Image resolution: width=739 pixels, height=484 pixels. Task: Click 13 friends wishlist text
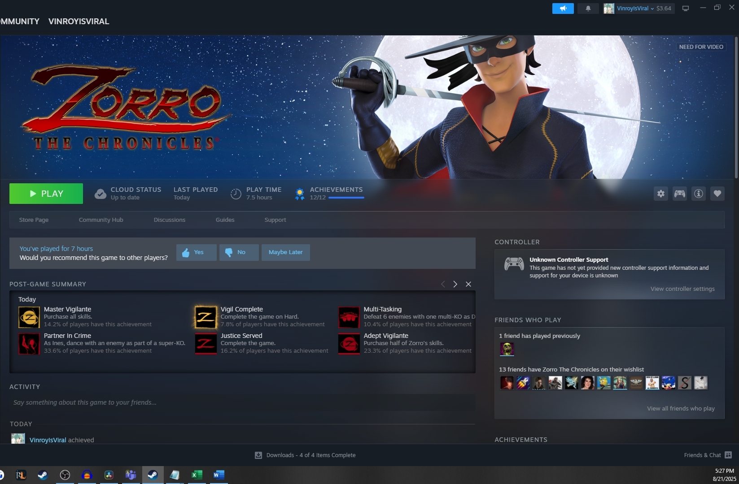[571, 370]
